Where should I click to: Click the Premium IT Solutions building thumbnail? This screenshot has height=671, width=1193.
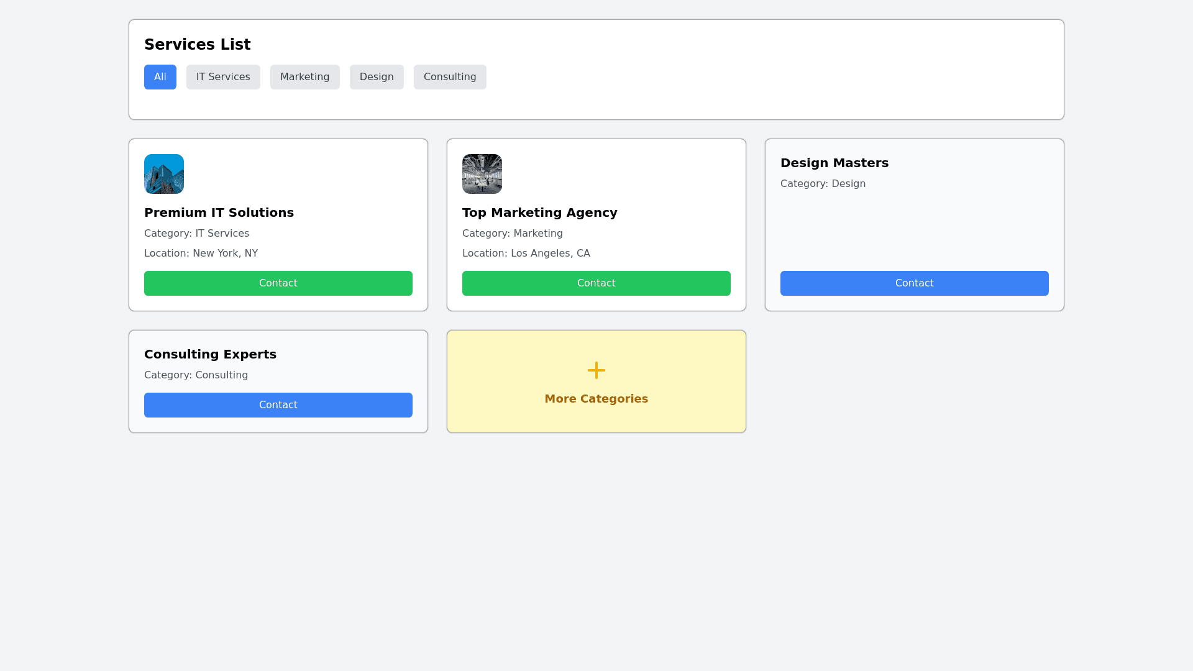pyautogui.click(x=164, y=174)
